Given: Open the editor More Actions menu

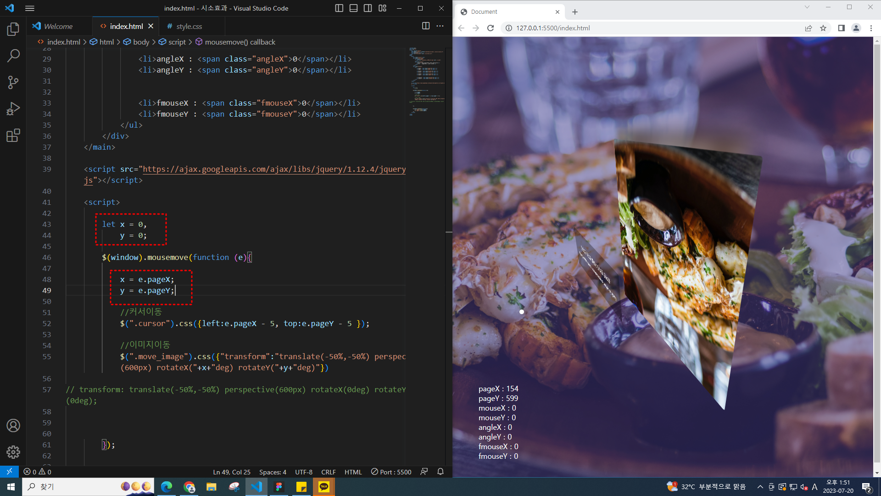Looking at the screenshot, I should point(440,26).
